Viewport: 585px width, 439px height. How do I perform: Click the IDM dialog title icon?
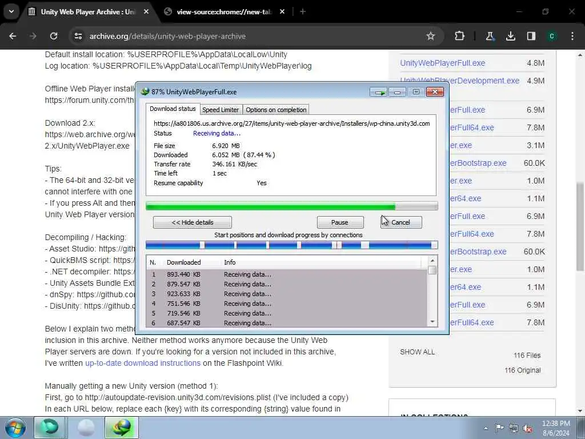pyautogui.click(x=145, y=92)
